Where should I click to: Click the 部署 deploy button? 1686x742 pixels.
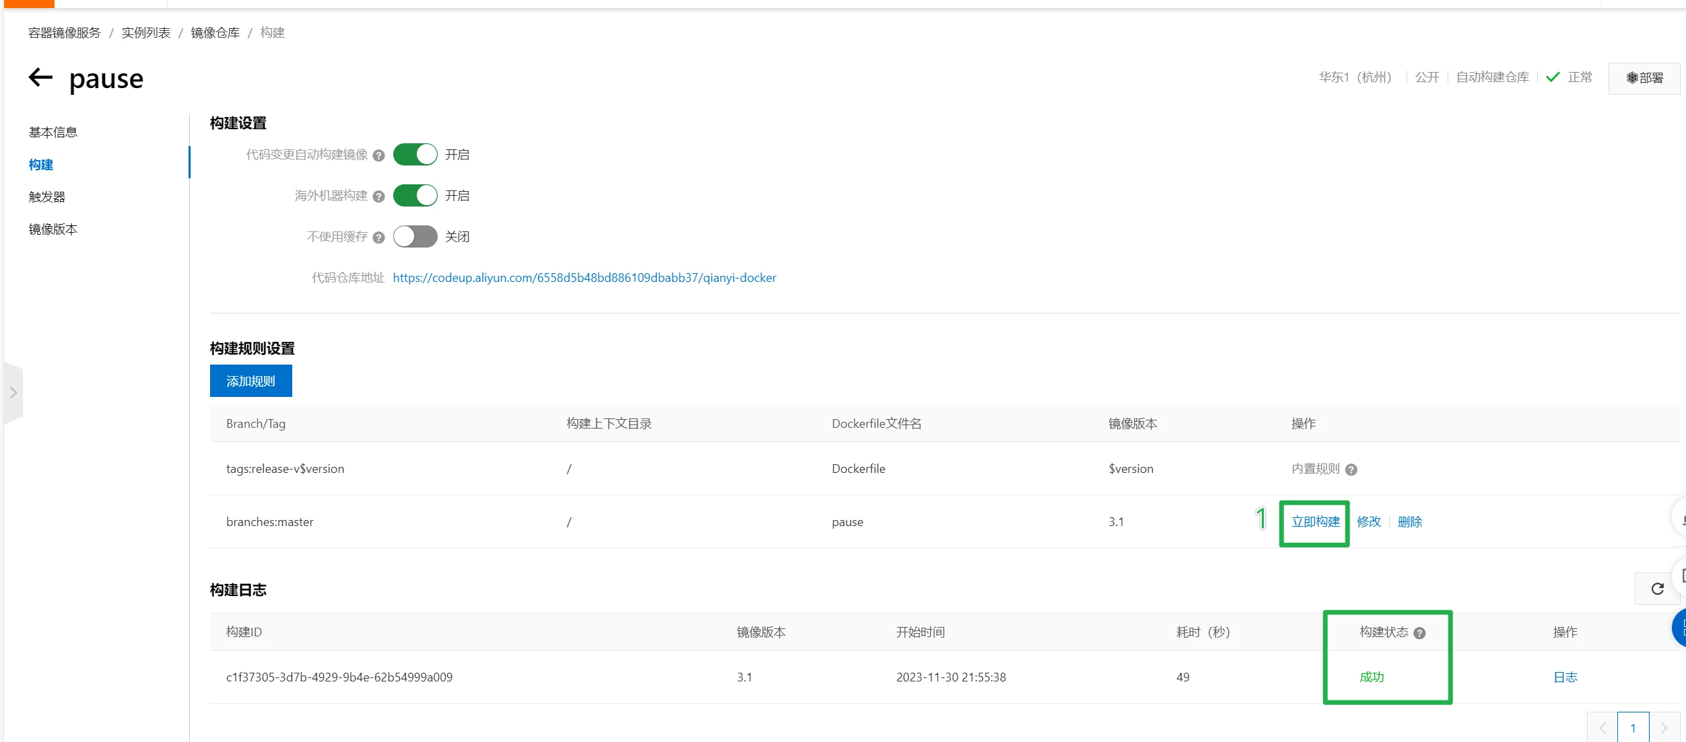[1644, 78]
